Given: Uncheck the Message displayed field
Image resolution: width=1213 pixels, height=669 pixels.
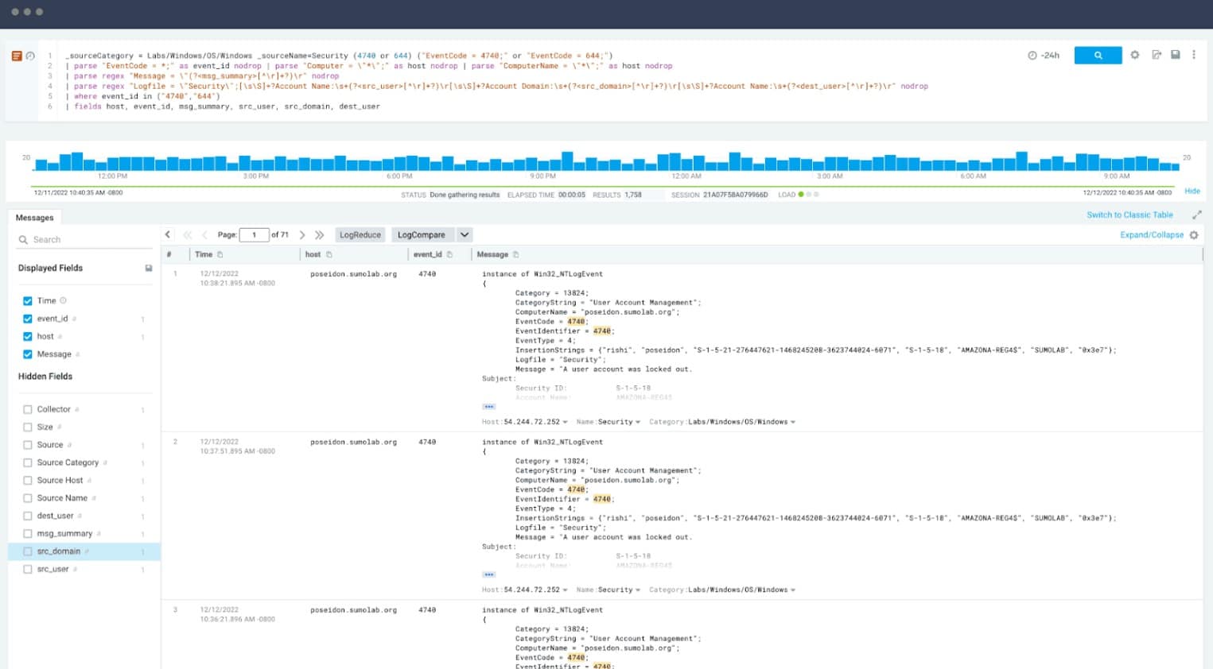Looking at the screenshot, I should coord(28,354).
